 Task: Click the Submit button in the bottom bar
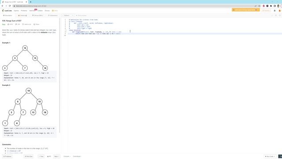click(280, 156)
